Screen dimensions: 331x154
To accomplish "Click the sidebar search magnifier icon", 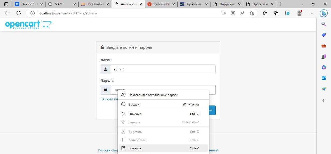I will click(324, 24).
